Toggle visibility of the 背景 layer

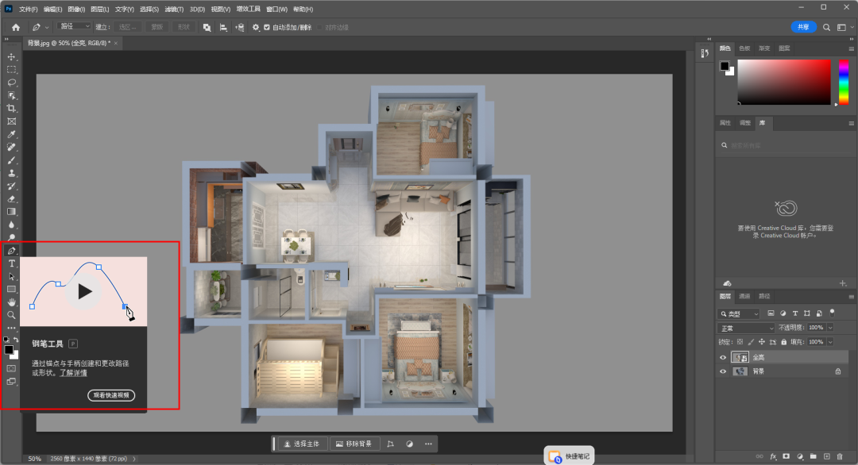tap(723, 371)
